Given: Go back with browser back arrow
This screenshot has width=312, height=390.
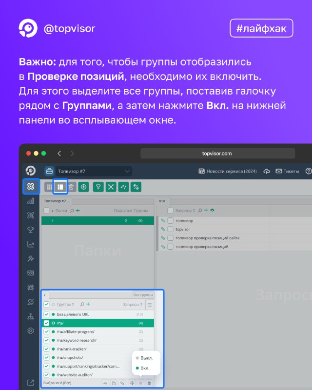Looking at the screenshot, I should click(59, 154).
